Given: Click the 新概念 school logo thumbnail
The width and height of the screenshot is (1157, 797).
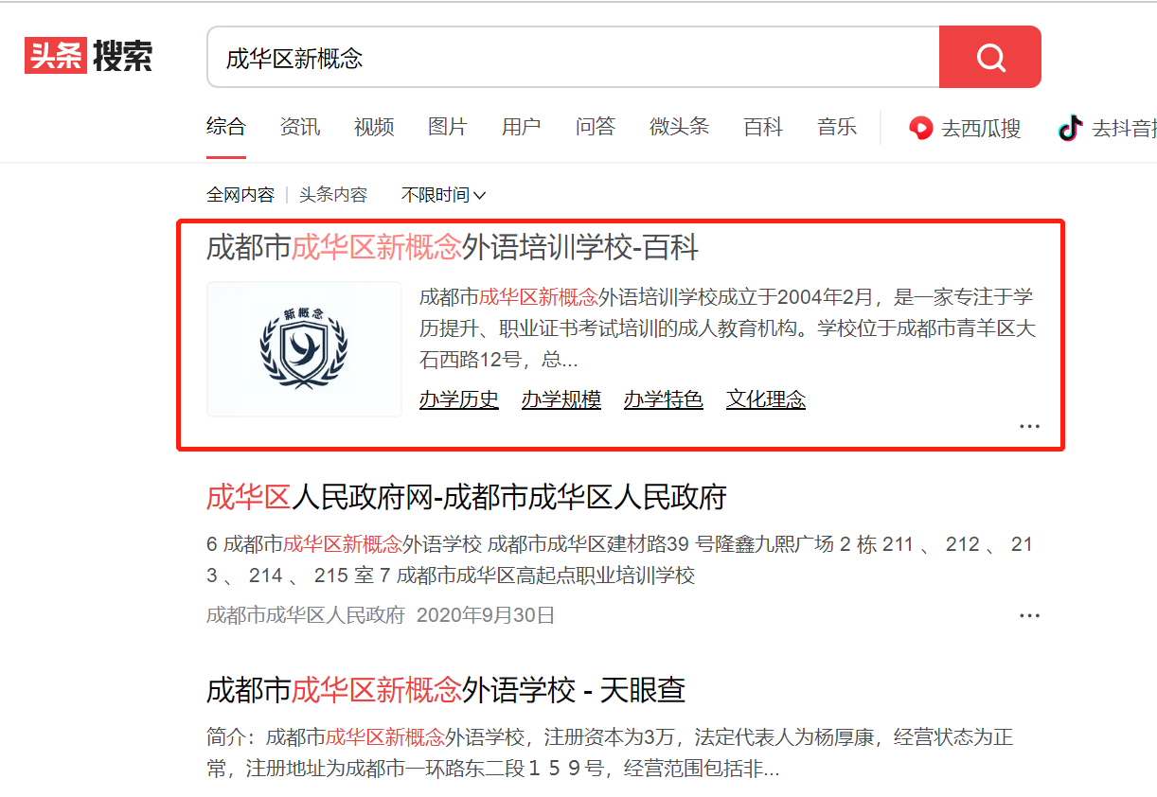Looking at the screenshot, I should pyautogui.click(x=304, y=348).
